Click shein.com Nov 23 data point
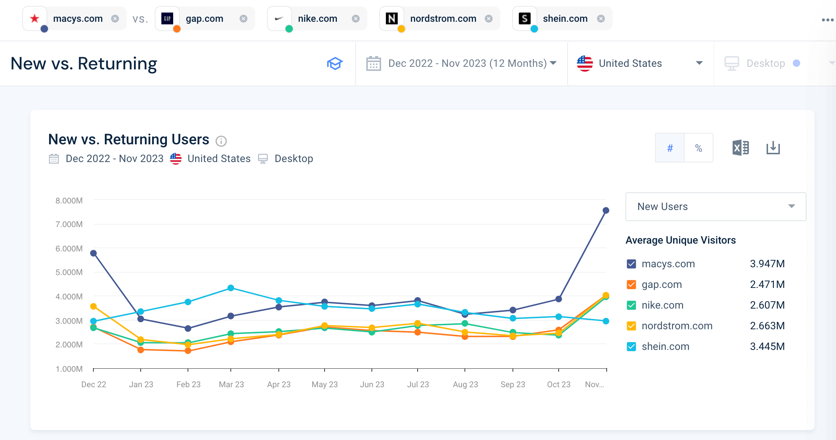836x440 pixels. click(x=606, y=321)
